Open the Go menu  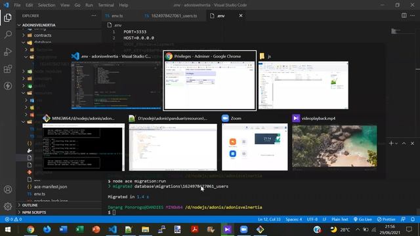[x=77, y=5]
